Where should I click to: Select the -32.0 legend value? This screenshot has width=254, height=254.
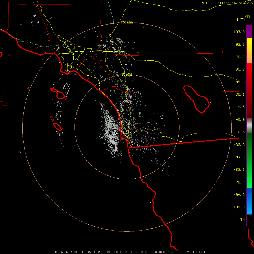(239, 145)
